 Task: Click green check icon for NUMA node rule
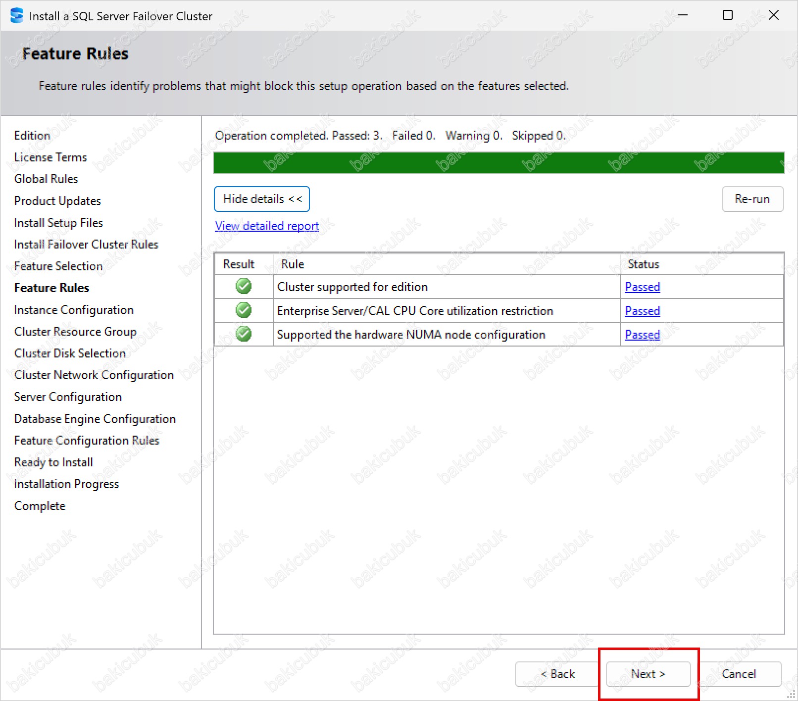point(244,334)
